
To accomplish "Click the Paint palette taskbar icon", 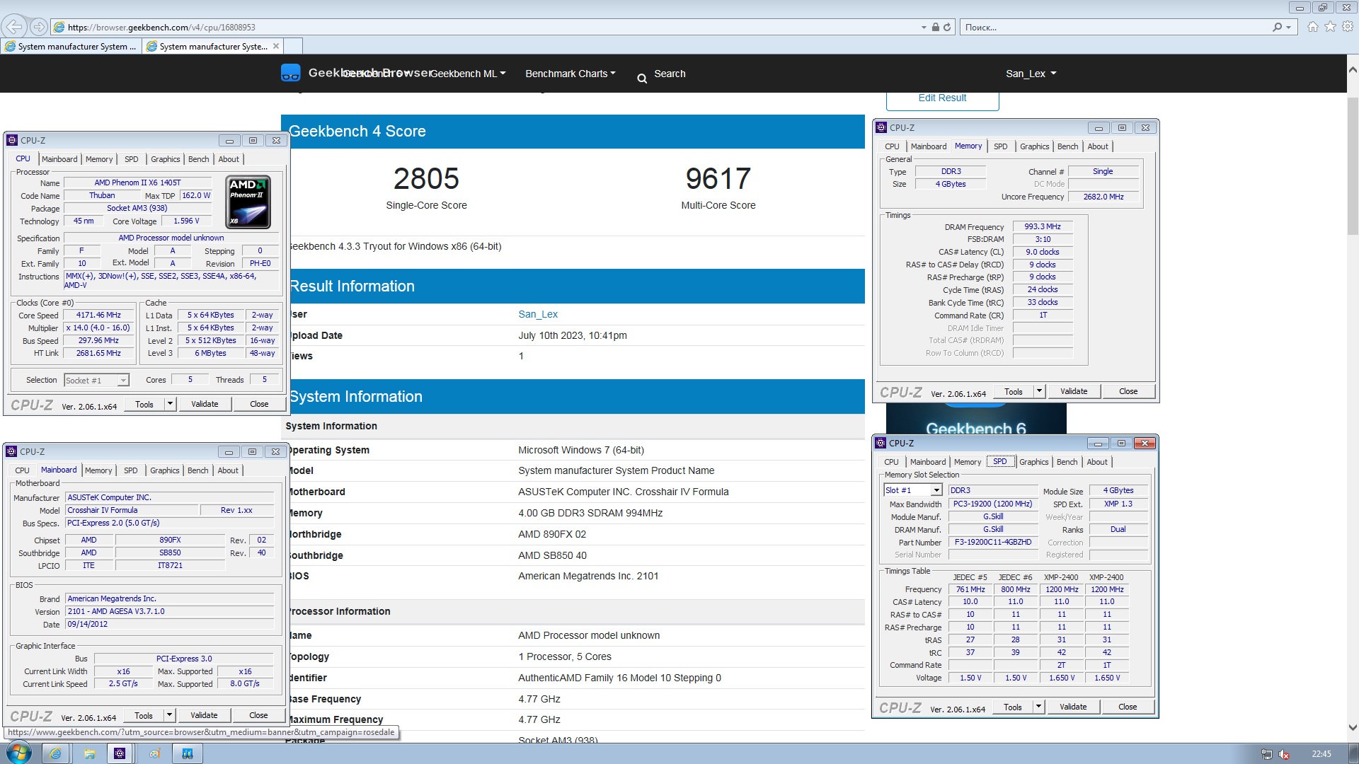I will point(154,753).
